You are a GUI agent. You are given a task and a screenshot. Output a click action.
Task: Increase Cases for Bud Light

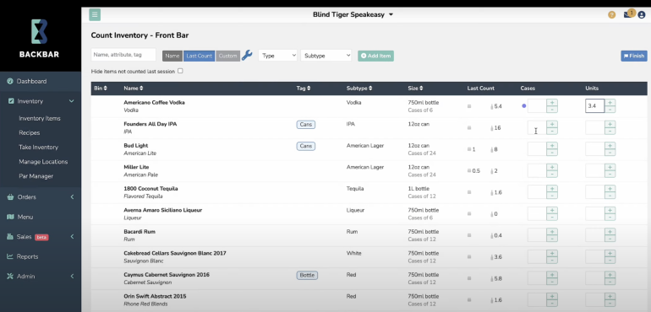point(552,146)
